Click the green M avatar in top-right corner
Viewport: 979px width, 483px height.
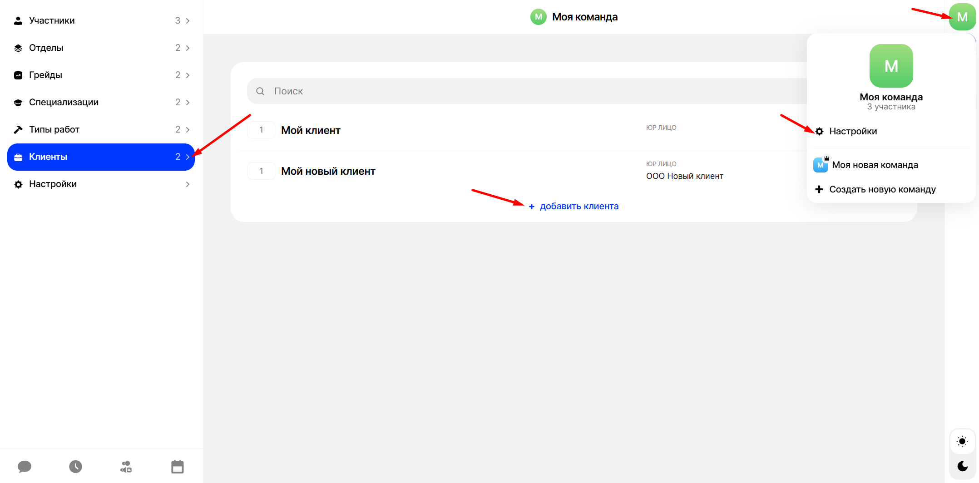(962, 17)
